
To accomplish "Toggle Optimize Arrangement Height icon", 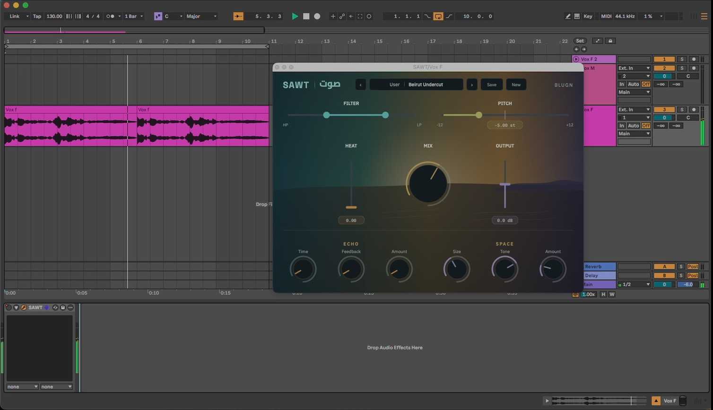I will 598,41.
